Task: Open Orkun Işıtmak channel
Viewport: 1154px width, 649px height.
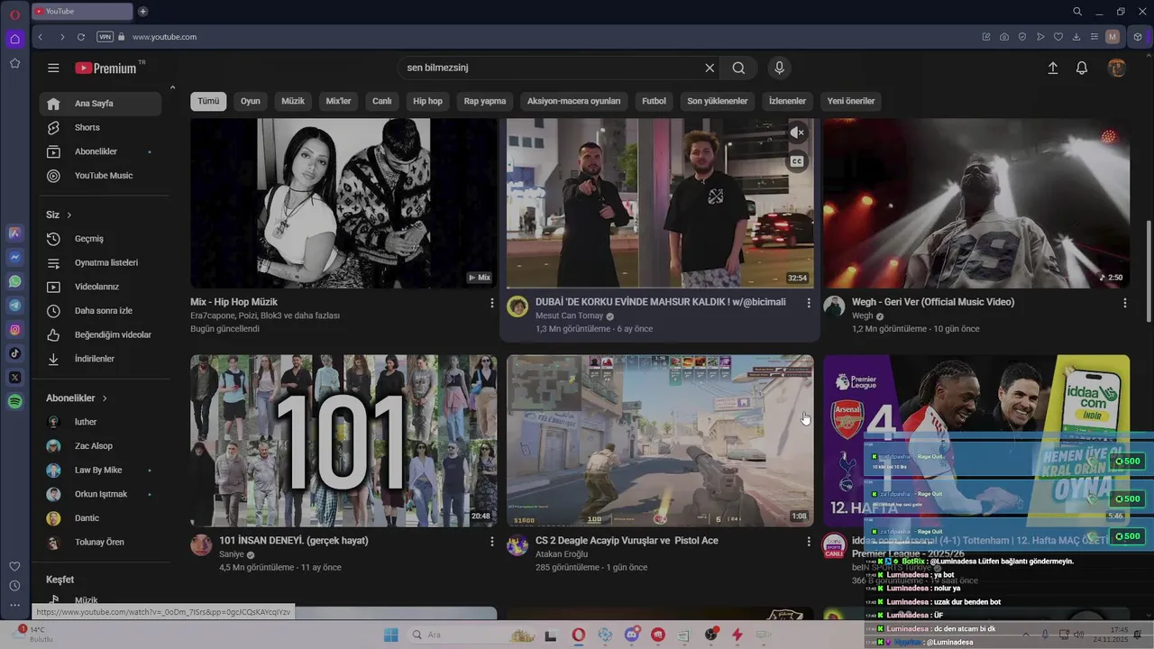Action: [x=100, y=494]
